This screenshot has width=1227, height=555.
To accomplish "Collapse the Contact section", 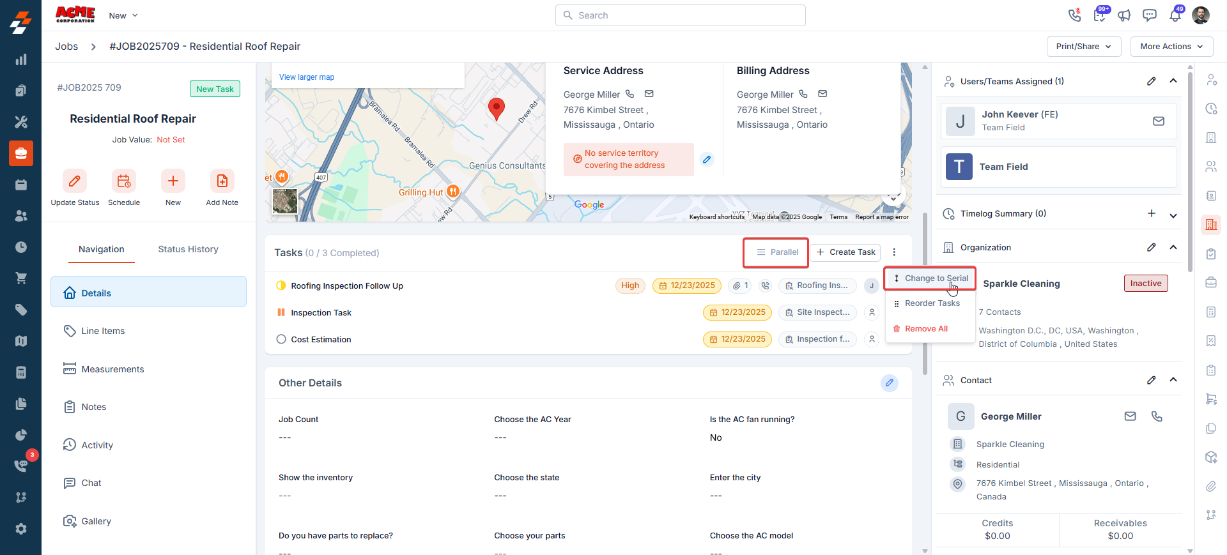I will pyautogui.click(x=1173, y=380).
